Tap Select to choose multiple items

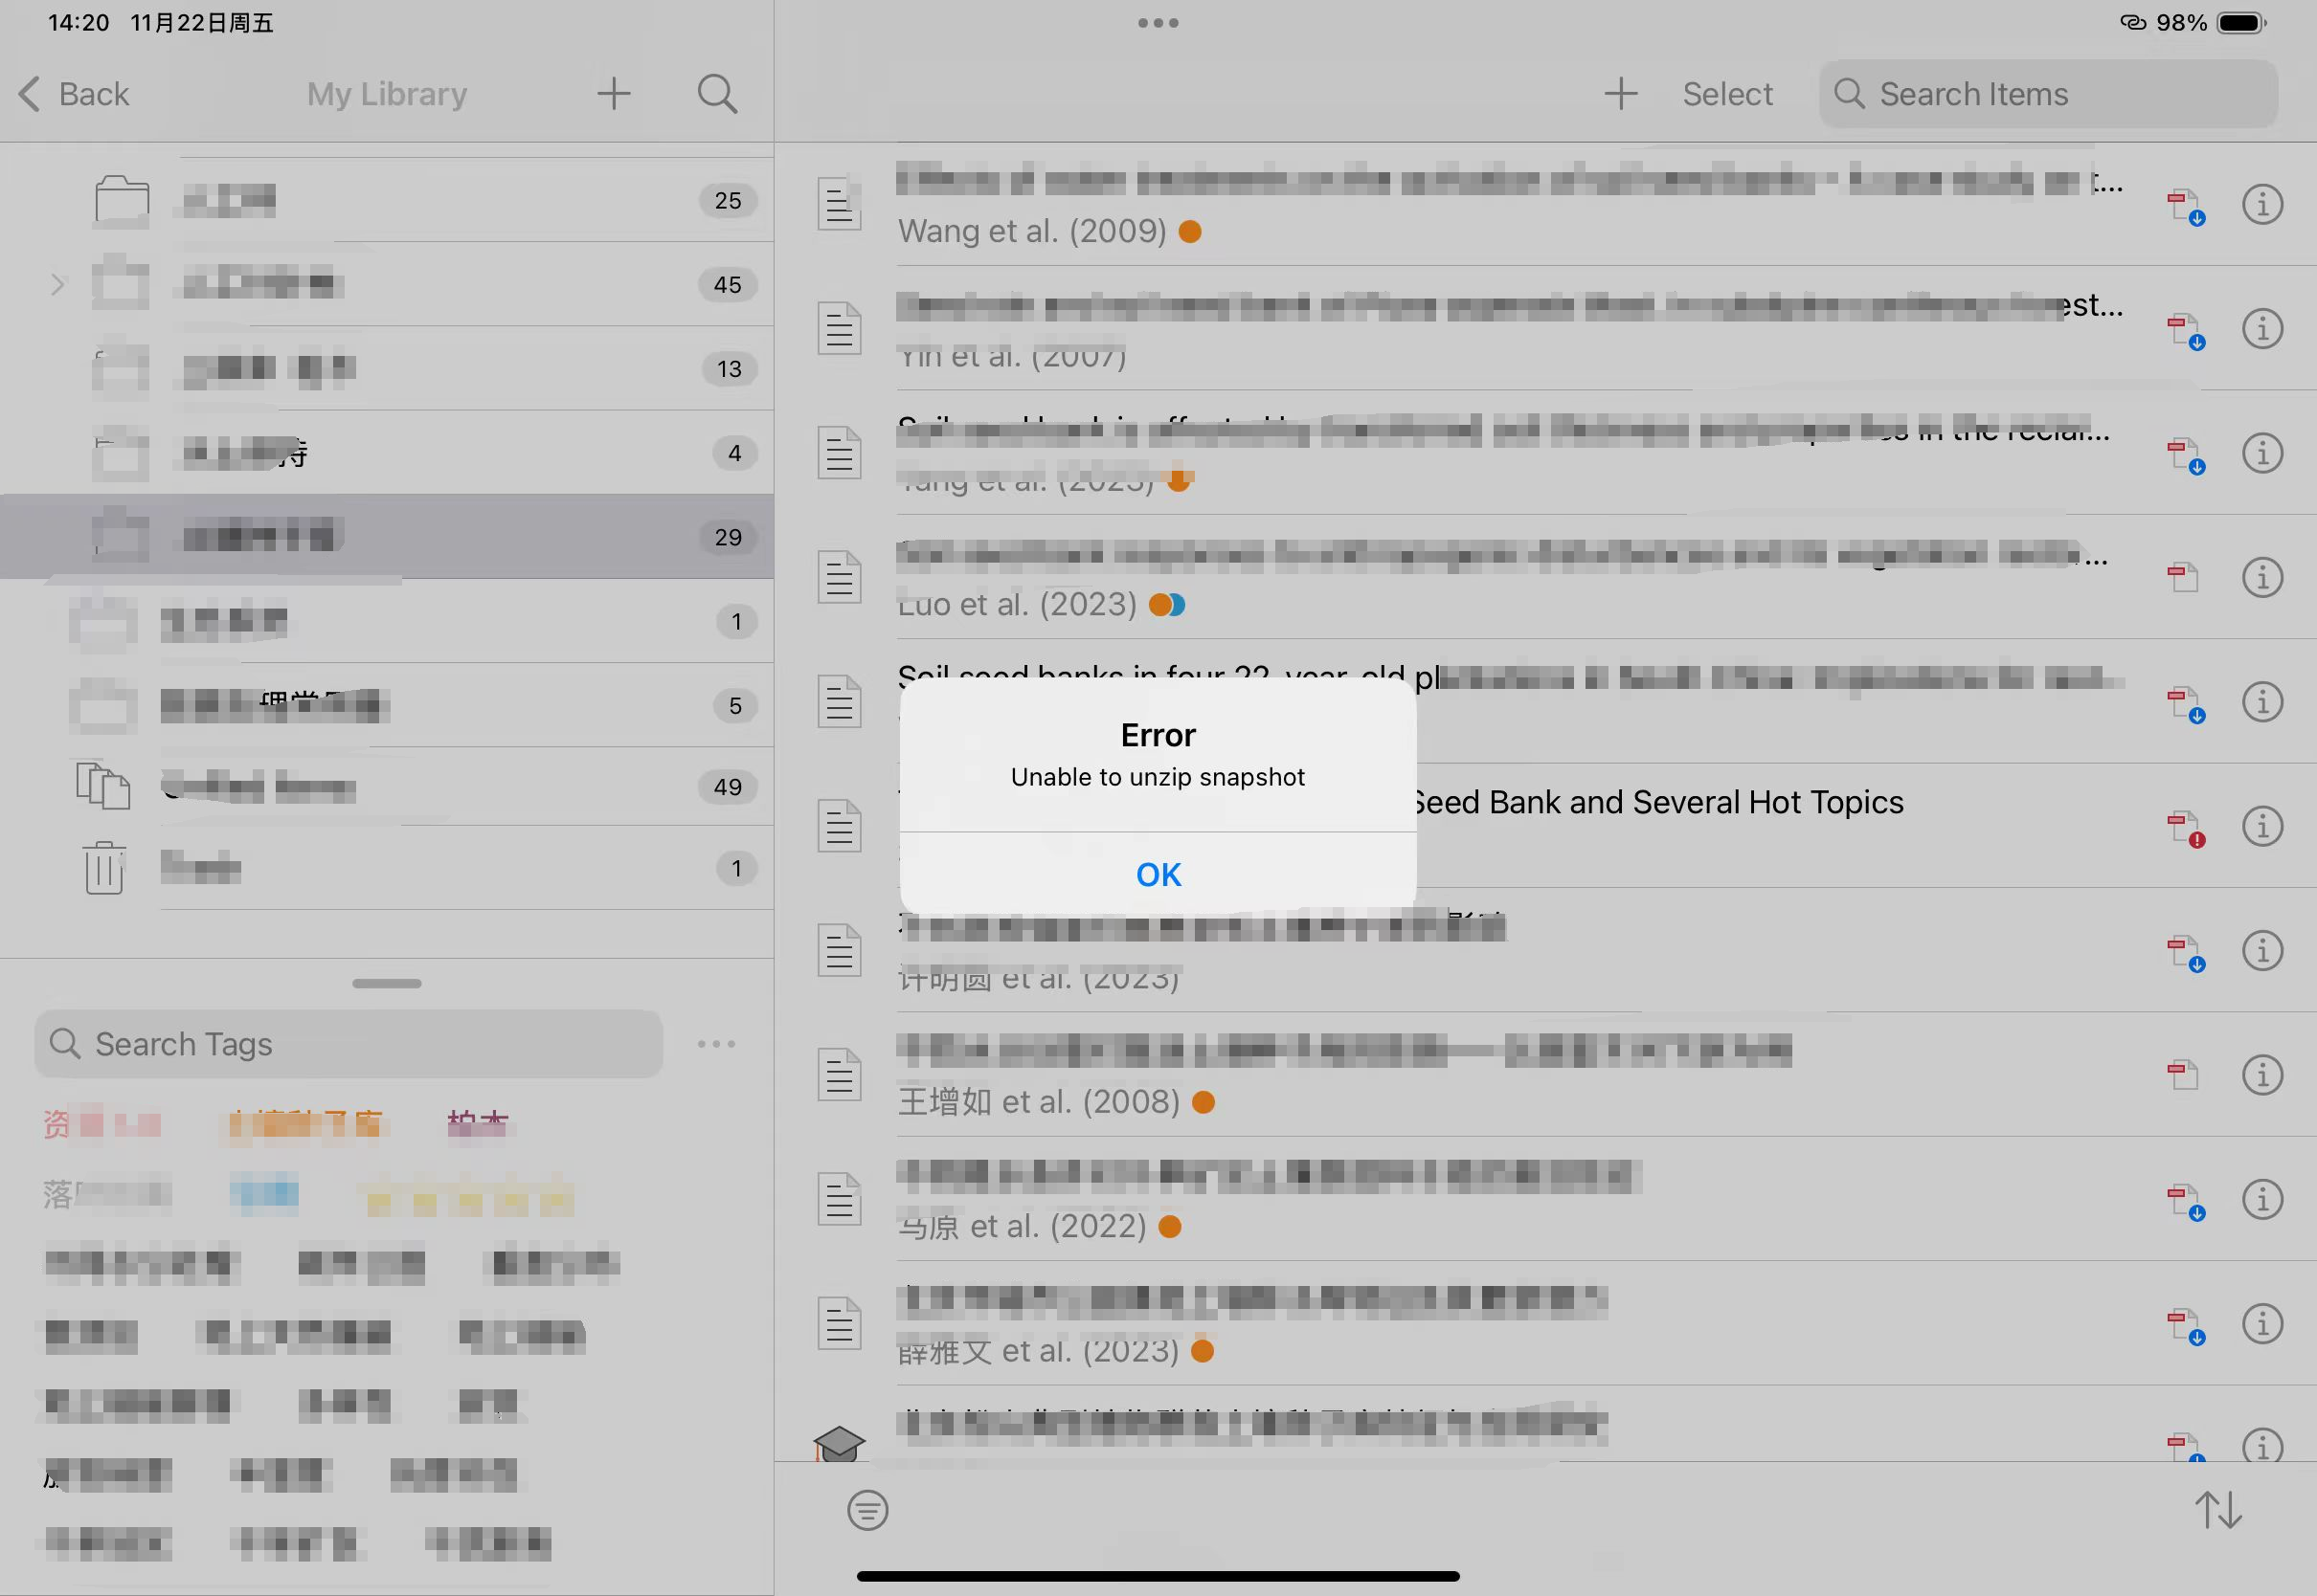pos(1727,94)
